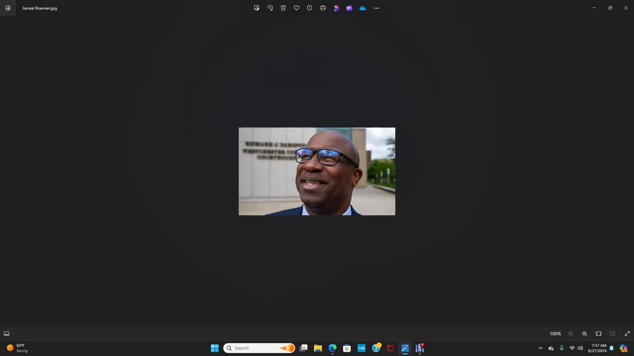Viewport: 634px width, 356px height.
Task: Show file info panel
Action: point(310,8)
